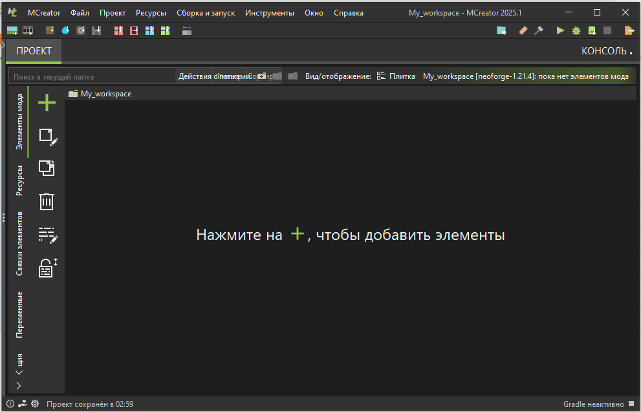Select the Связки элементов side tab

(19, 243)
